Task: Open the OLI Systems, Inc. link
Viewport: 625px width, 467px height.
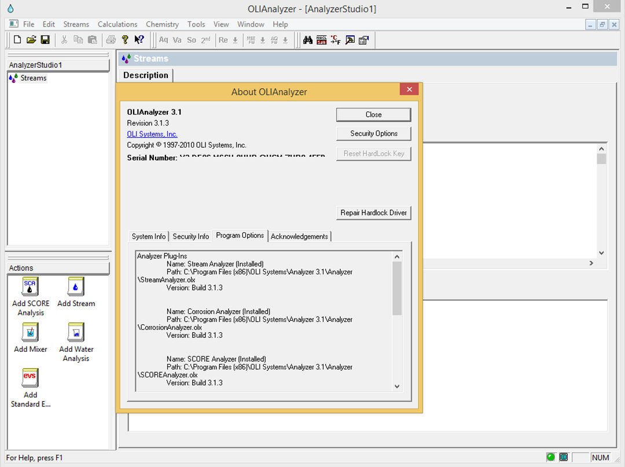Action: tap(152, 134)
